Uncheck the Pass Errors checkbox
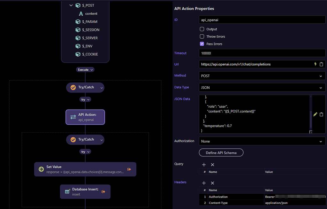327x209 pixels. click(x=202, y=44)
